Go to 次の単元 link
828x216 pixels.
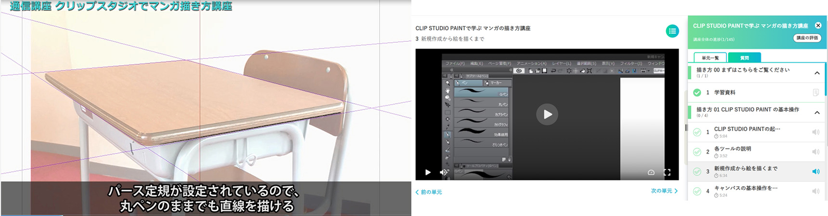[x=664, y=191]
